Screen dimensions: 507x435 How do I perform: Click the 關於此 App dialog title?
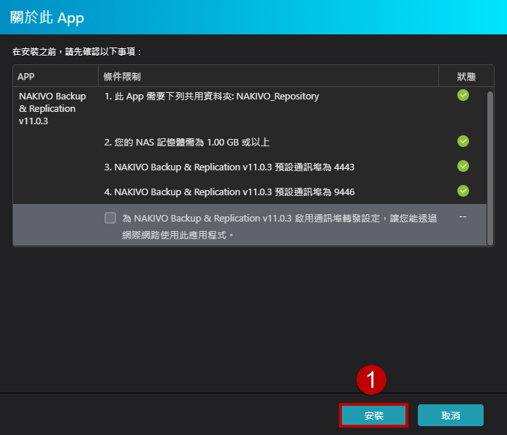tap(47, 18)
